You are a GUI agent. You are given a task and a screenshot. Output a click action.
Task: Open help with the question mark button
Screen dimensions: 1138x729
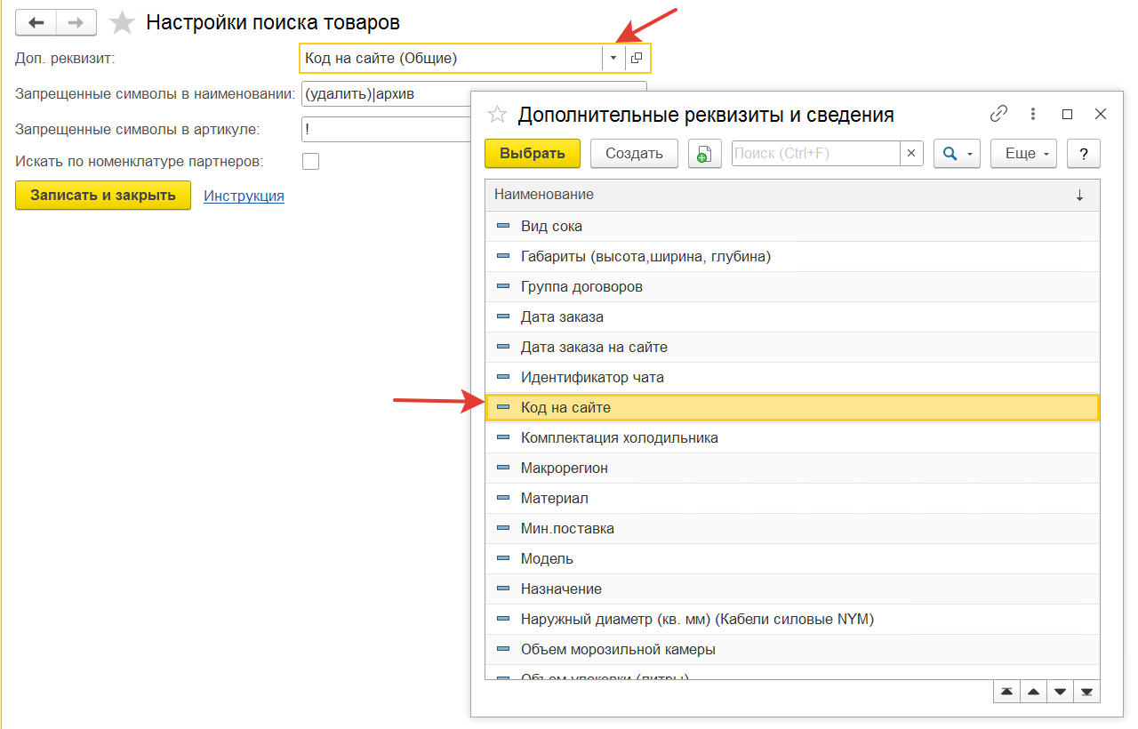[1084, 153]
